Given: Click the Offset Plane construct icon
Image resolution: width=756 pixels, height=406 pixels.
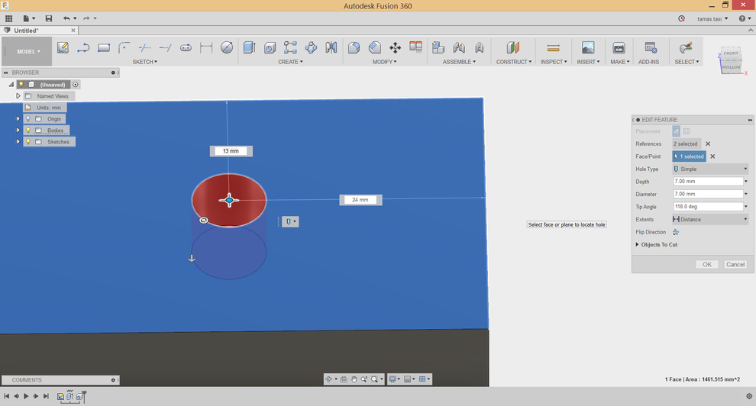Looking at the screenshot, I should pyautogui.click(x=513, y=47).
